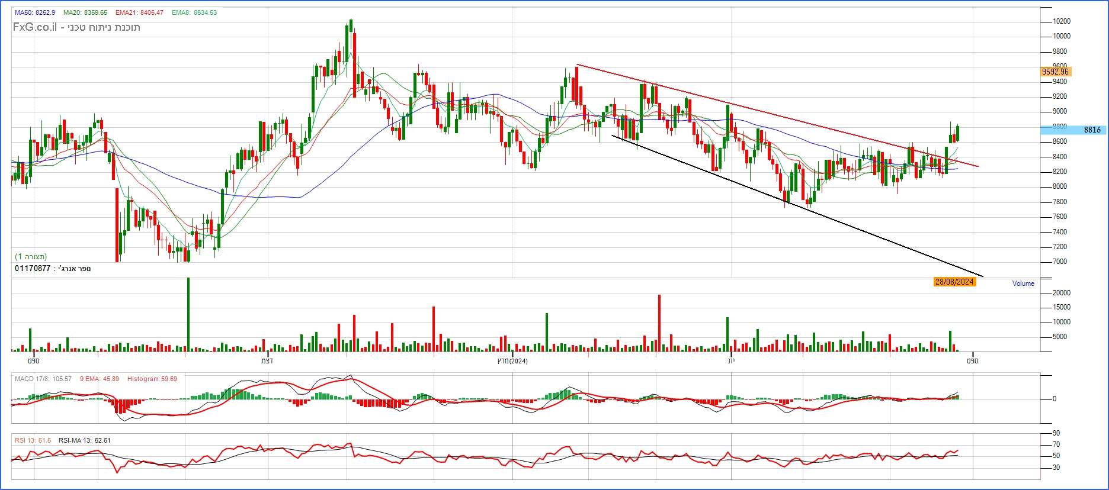Click the ספט label under the 28/08/2024 tag
Viewport: 1109px width, 490px height.
click(x=973, y=360)
